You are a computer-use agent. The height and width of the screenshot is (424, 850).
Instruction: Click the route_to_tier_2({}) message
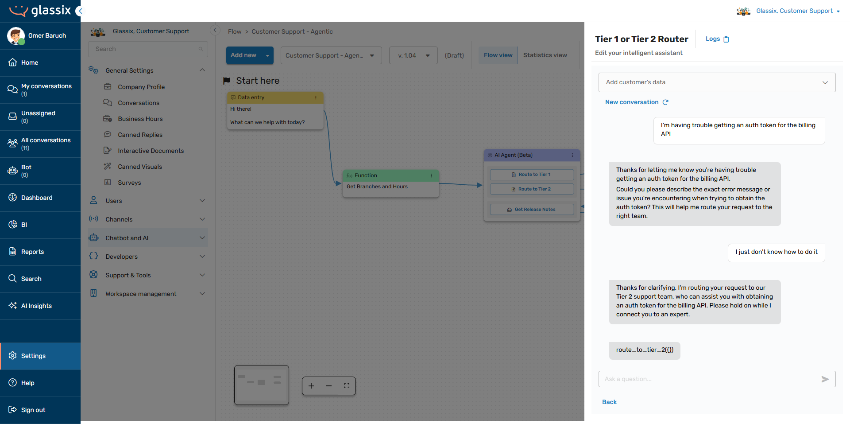645,350
